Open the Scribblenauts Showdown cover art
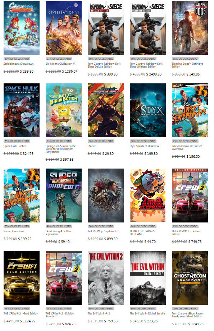The height and width of the screenshot is (331, 214). [x=21, y=28]
